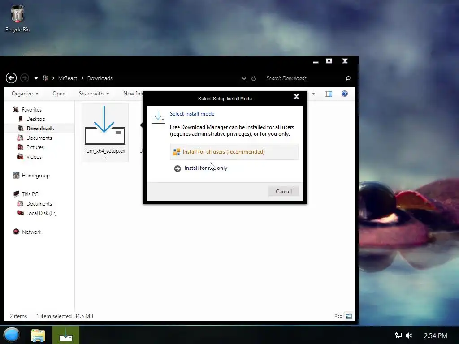Select Downloads under Favorites
459x344 pixels.
pos(40,129)
